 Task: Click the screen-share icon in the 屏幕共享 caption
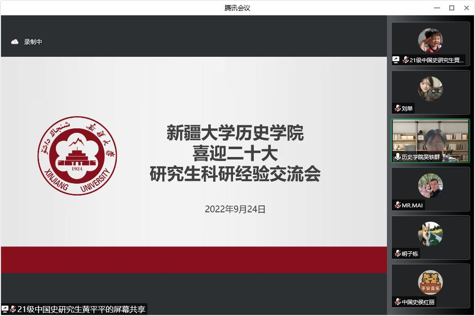(4, 309)
